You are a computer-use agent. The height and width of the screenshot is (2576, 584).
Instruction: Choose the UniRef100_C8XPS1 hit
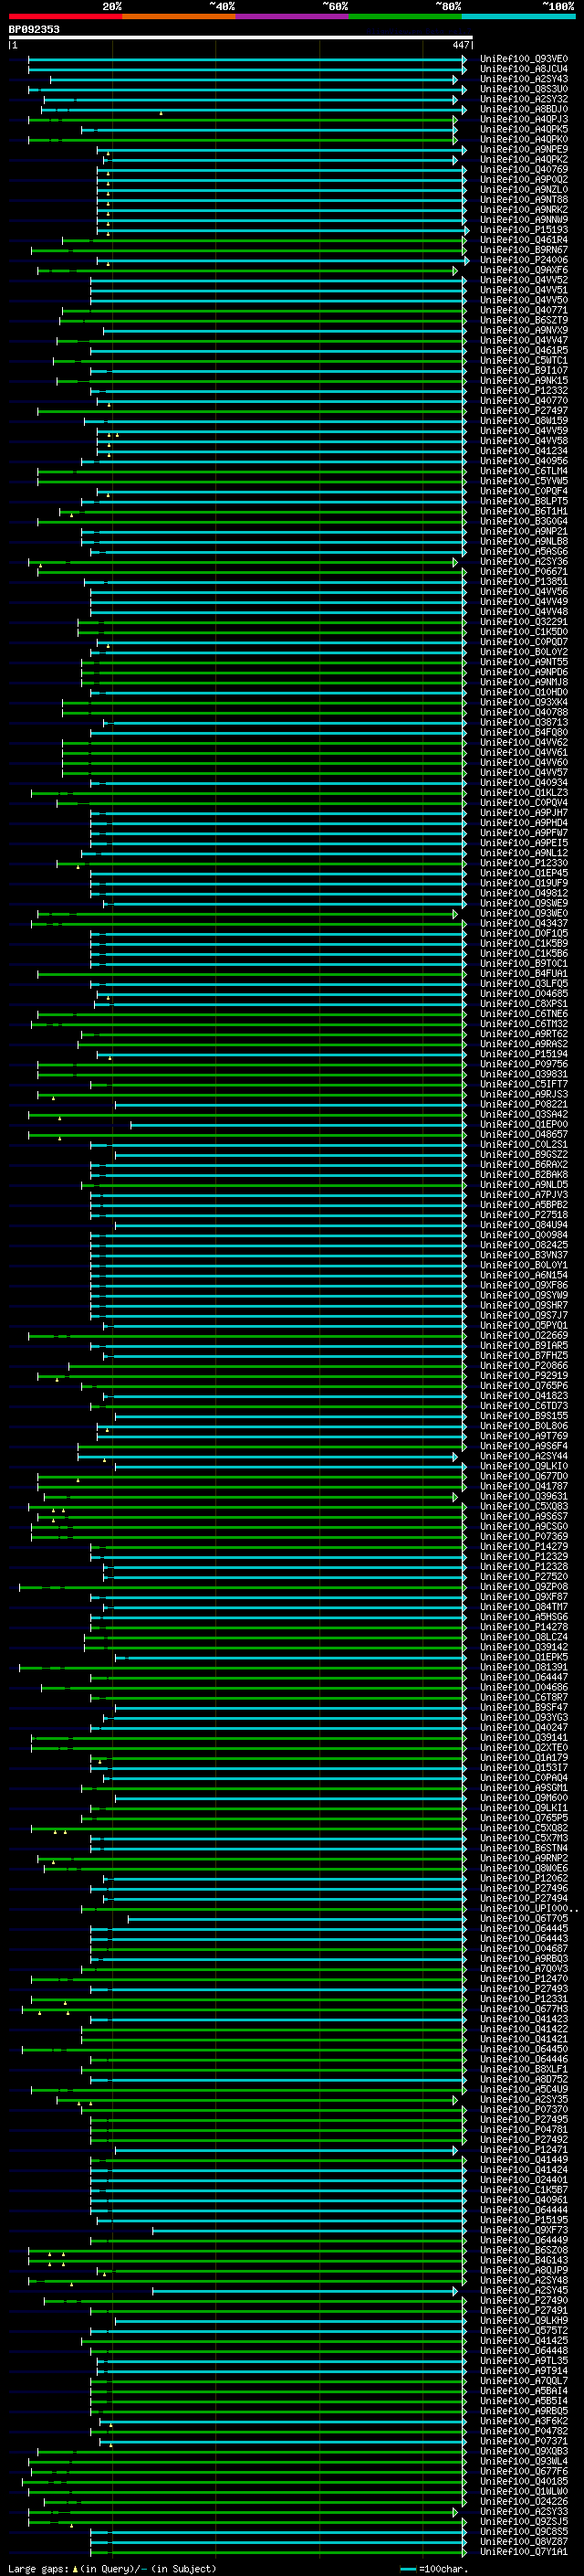(x=523, y=1004)
